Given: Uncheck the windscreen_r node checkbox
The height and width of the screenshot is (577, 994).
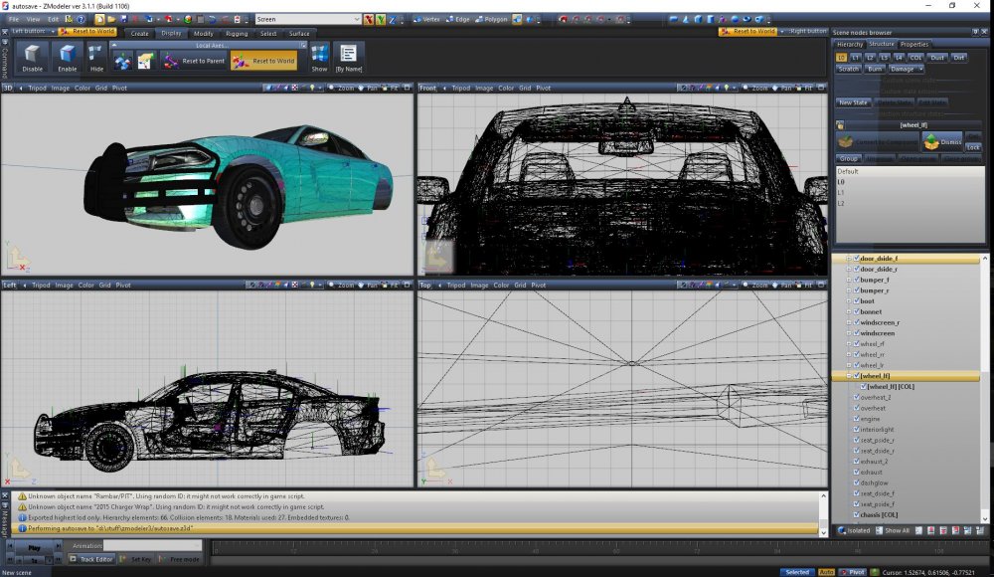Looking at the screenshot, I should [x=856, y=322].
